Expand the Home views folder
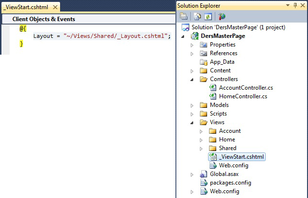This screenshot has width=308, height=198. (201, 140)
